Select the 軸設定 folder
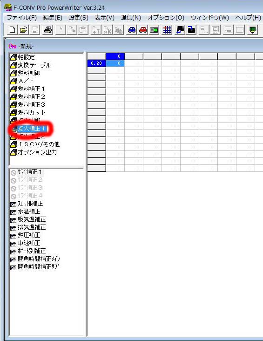Image resolution: width=263 pixels, height=341 pixels. click(x=22, y=57)
